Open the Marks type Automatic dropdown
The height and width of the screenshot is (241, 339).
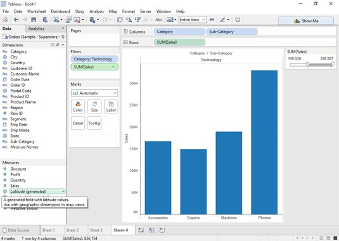click(x=94, y=93)
